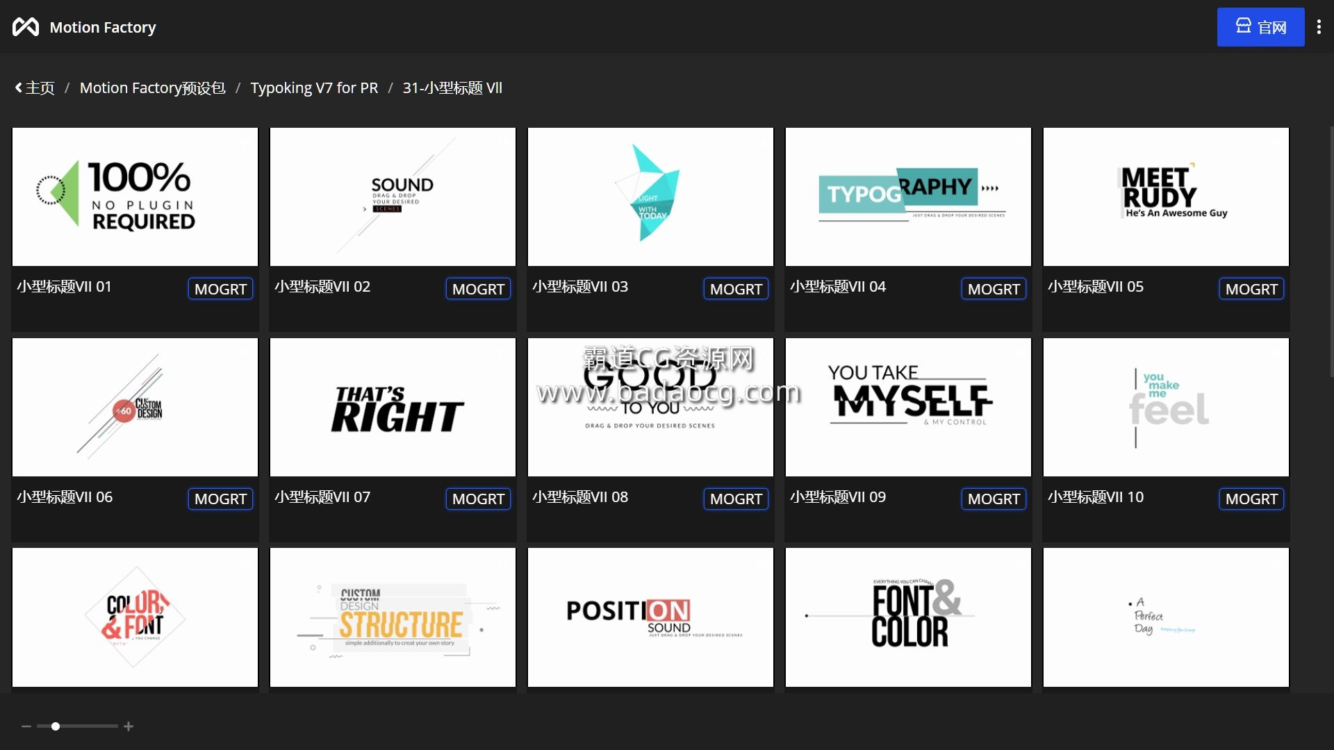The width and height of the screenshot is (1334, 750).
Task: Click the 小型标题VII 03 label
Action: [x=580, y=287]
